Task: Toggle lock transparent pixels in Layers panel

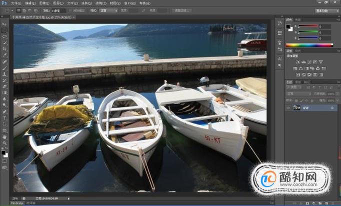Action: 296,100
